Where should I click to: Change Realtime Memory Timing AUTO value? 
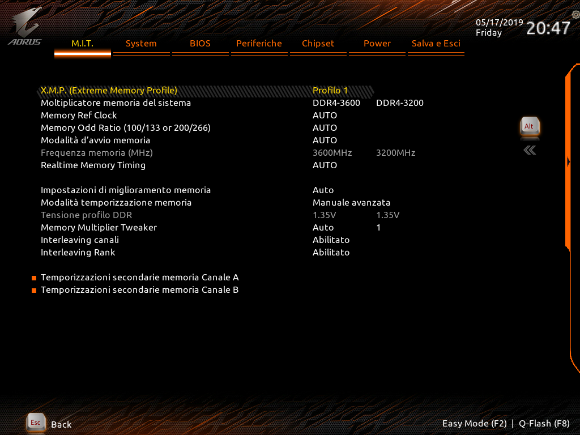325,165
